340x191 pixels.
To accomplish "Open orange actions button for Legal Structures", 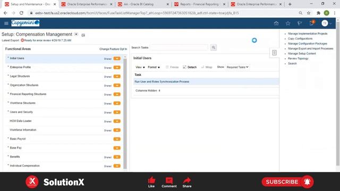I will pos(117,76).
